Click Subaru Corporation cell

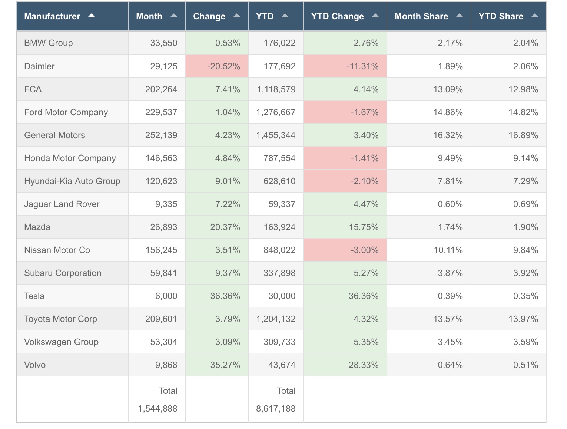tap(72, 273)
